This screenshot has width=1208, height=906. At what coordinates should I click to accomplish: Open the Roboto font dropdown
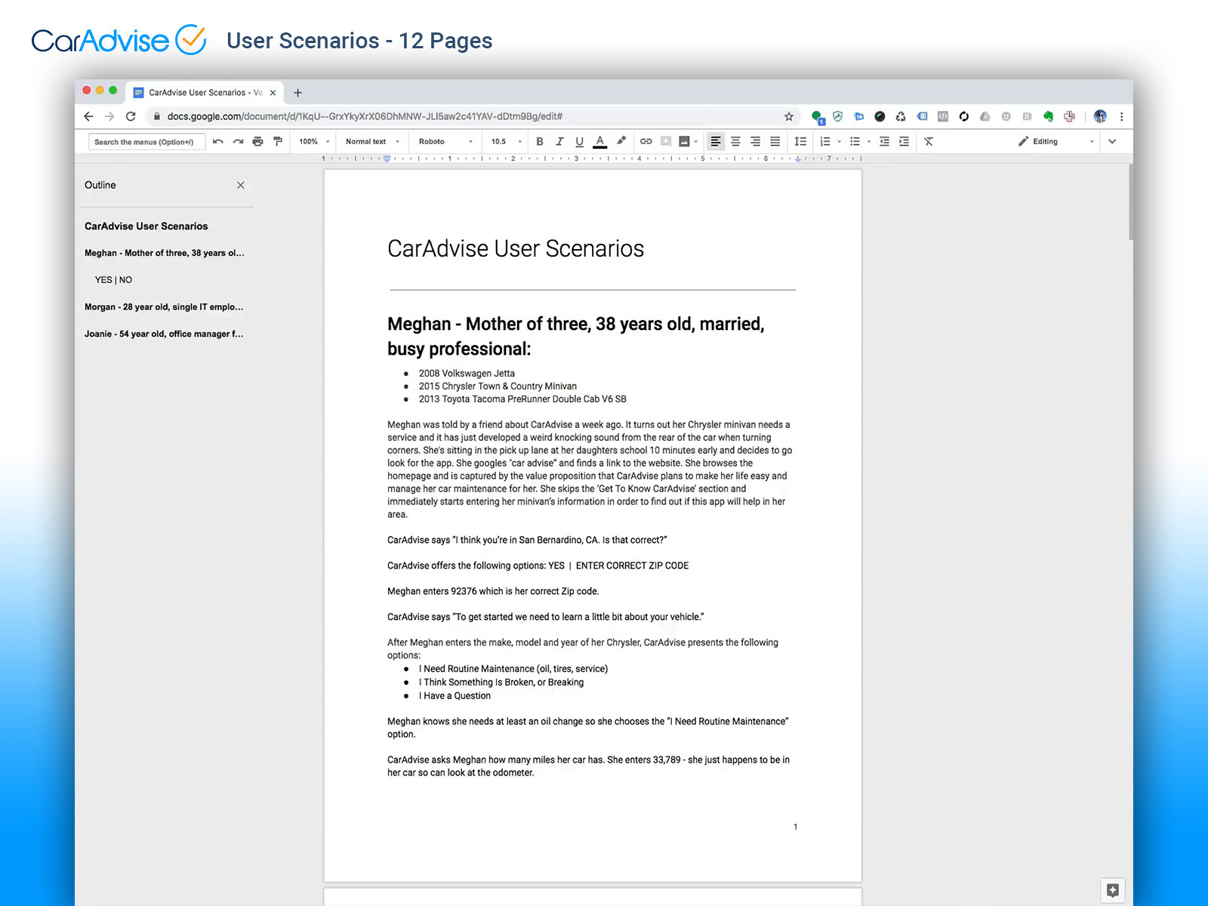coord(445,141)
